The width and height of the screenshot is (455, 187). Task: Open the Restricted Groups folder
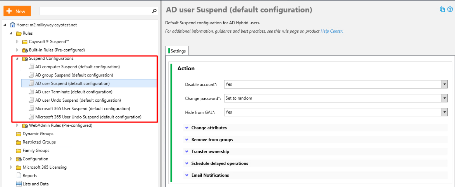pos(39,142)
